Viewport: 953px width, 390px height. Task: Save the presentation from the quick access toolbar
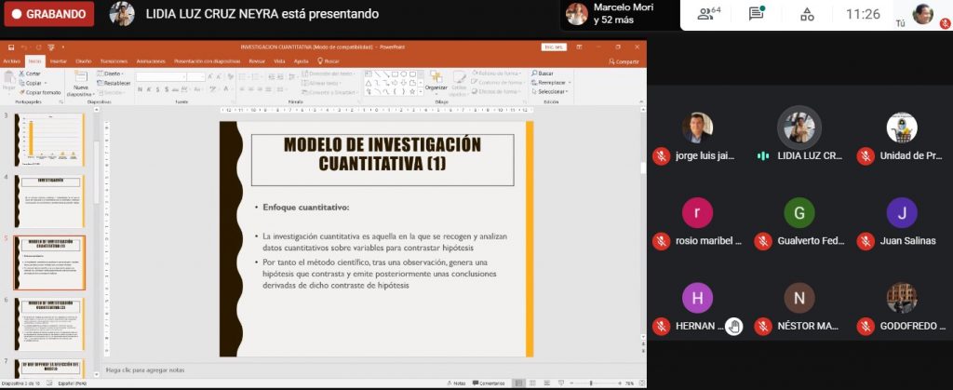(x=11, y=47)
